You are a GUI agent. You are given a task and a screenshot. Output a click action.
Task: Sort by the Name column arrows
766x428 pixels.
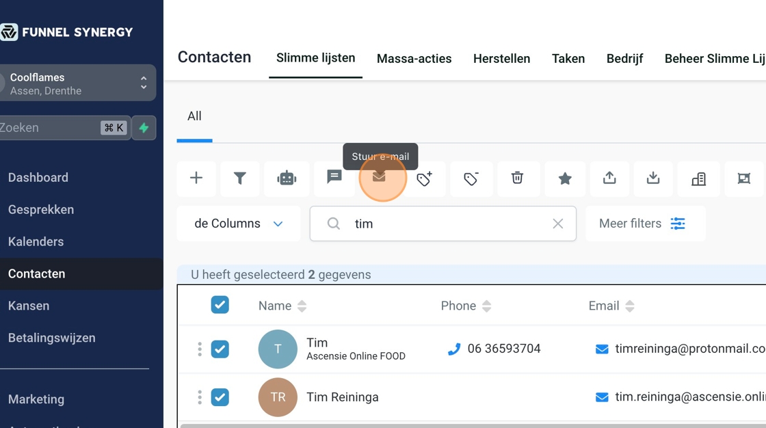point(302,306)
